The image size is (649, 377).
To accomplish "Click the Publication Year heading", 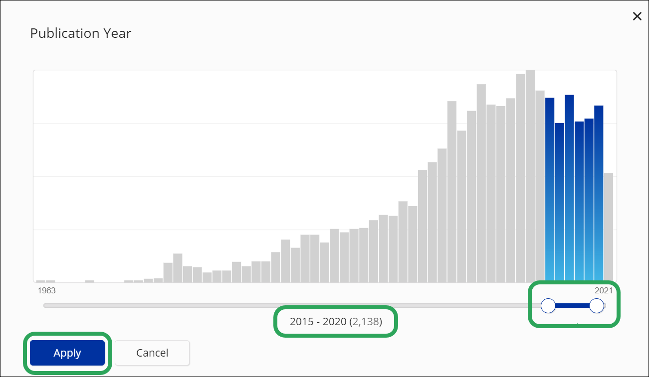I will 81,33.
